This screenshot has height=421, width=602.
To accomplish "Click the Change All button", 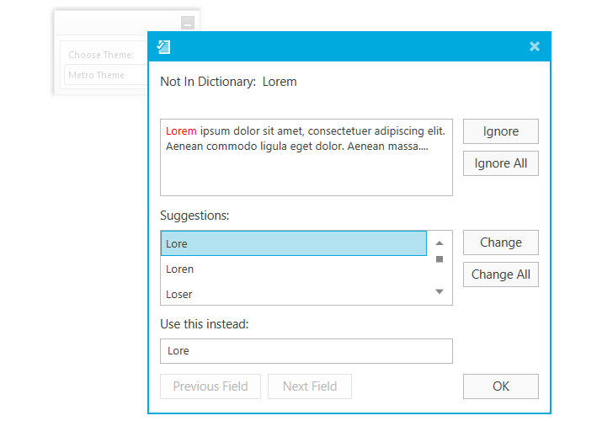I will point(501,274).
